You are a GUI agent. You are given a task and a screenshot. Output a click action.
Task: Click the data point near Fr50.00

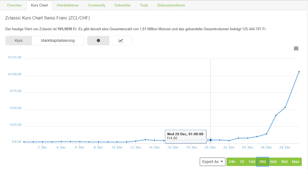285,107
